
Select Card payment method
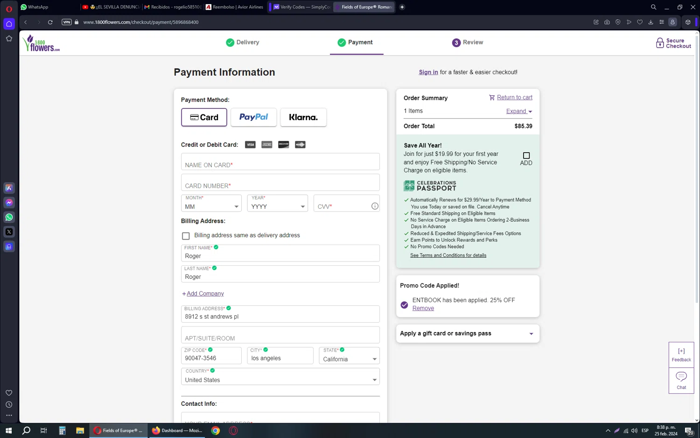point(204,117)
